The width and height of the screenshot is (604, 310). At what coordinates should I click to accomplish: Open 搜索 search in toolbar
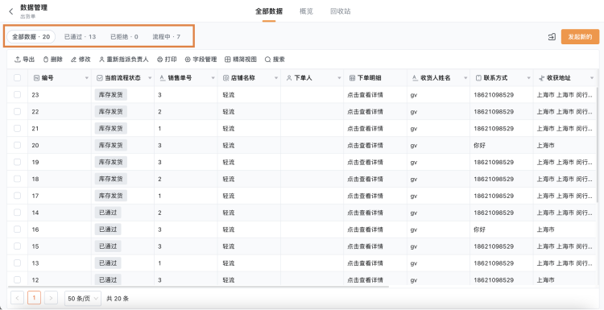275,60
